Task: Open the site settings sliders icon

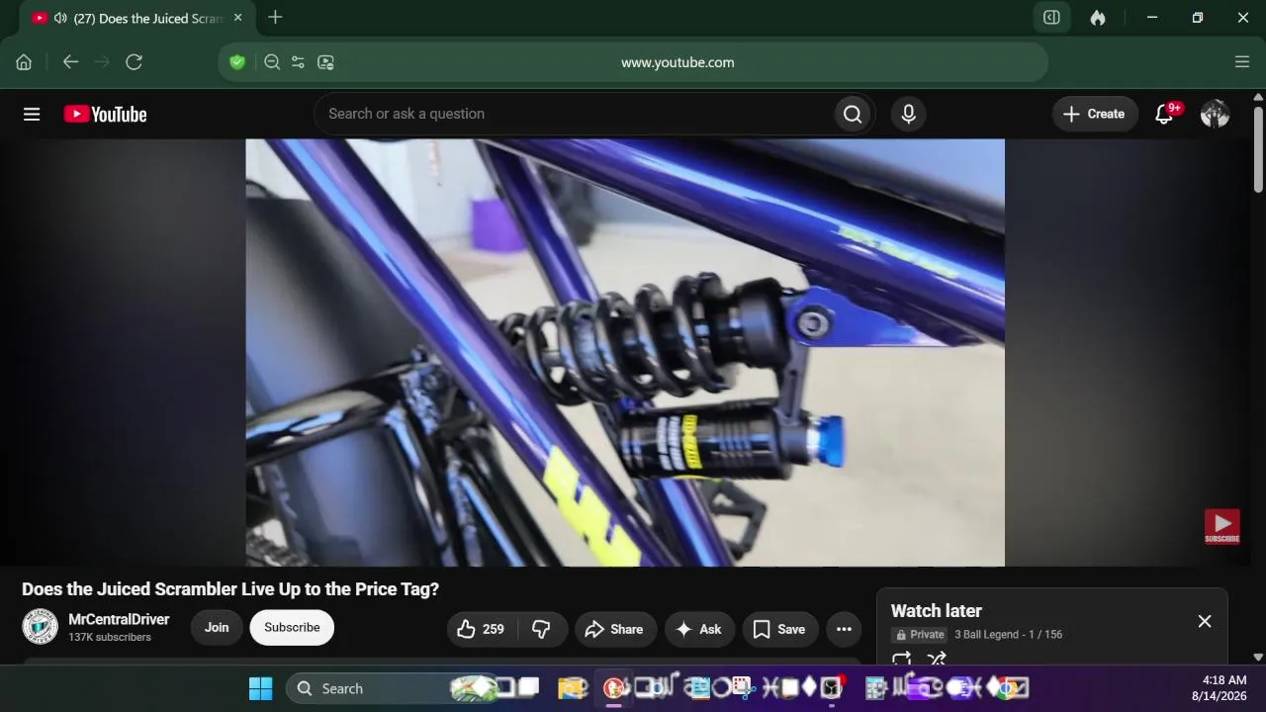Action: (298, 62)
